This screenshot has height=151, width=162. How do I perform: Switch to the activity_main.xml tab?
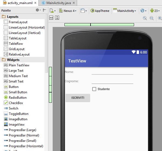pyautogui.click(x=17, y=3)
